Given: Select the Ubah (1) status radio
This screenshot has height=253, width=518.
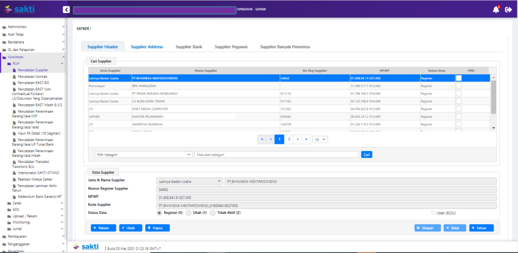Looking at the screenshot, I should (x=189, y=213).
